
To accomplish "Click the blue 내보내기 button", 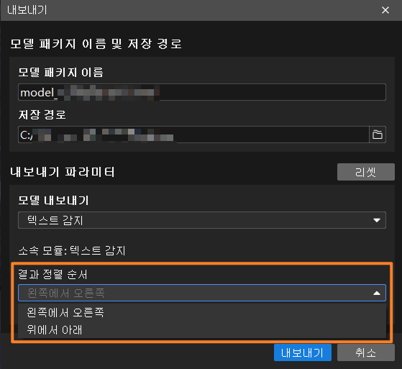I will pyautogui.click(x=303, y=352).
